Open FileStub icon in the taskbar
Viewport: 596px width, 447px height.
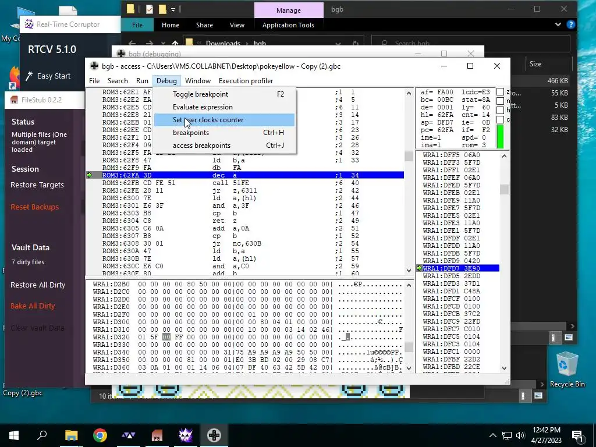(157, 435)
